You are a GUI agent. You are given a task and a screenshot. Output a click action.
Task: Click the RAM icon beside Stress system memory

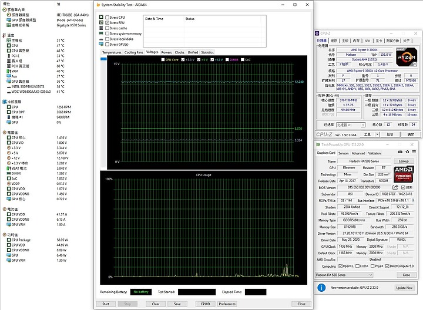pyautogui.click(x=101, y=33)
